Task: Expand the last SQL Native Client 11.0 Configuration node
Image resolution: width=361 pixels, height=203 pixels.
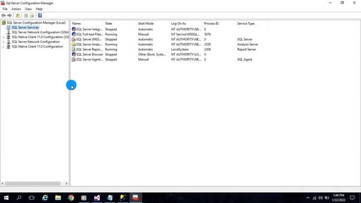Action: coord(3,47)
